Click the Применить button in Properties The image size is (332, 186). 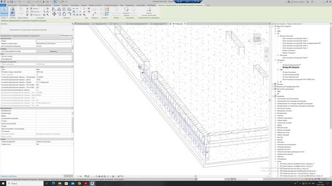click(68, 176)
